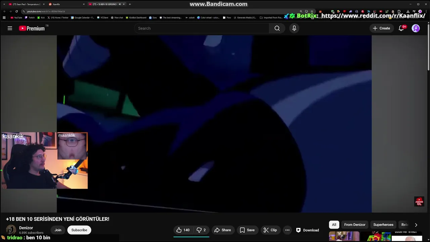430x242 pixels.
Task: Open a new browser tab
Action: 130,4
